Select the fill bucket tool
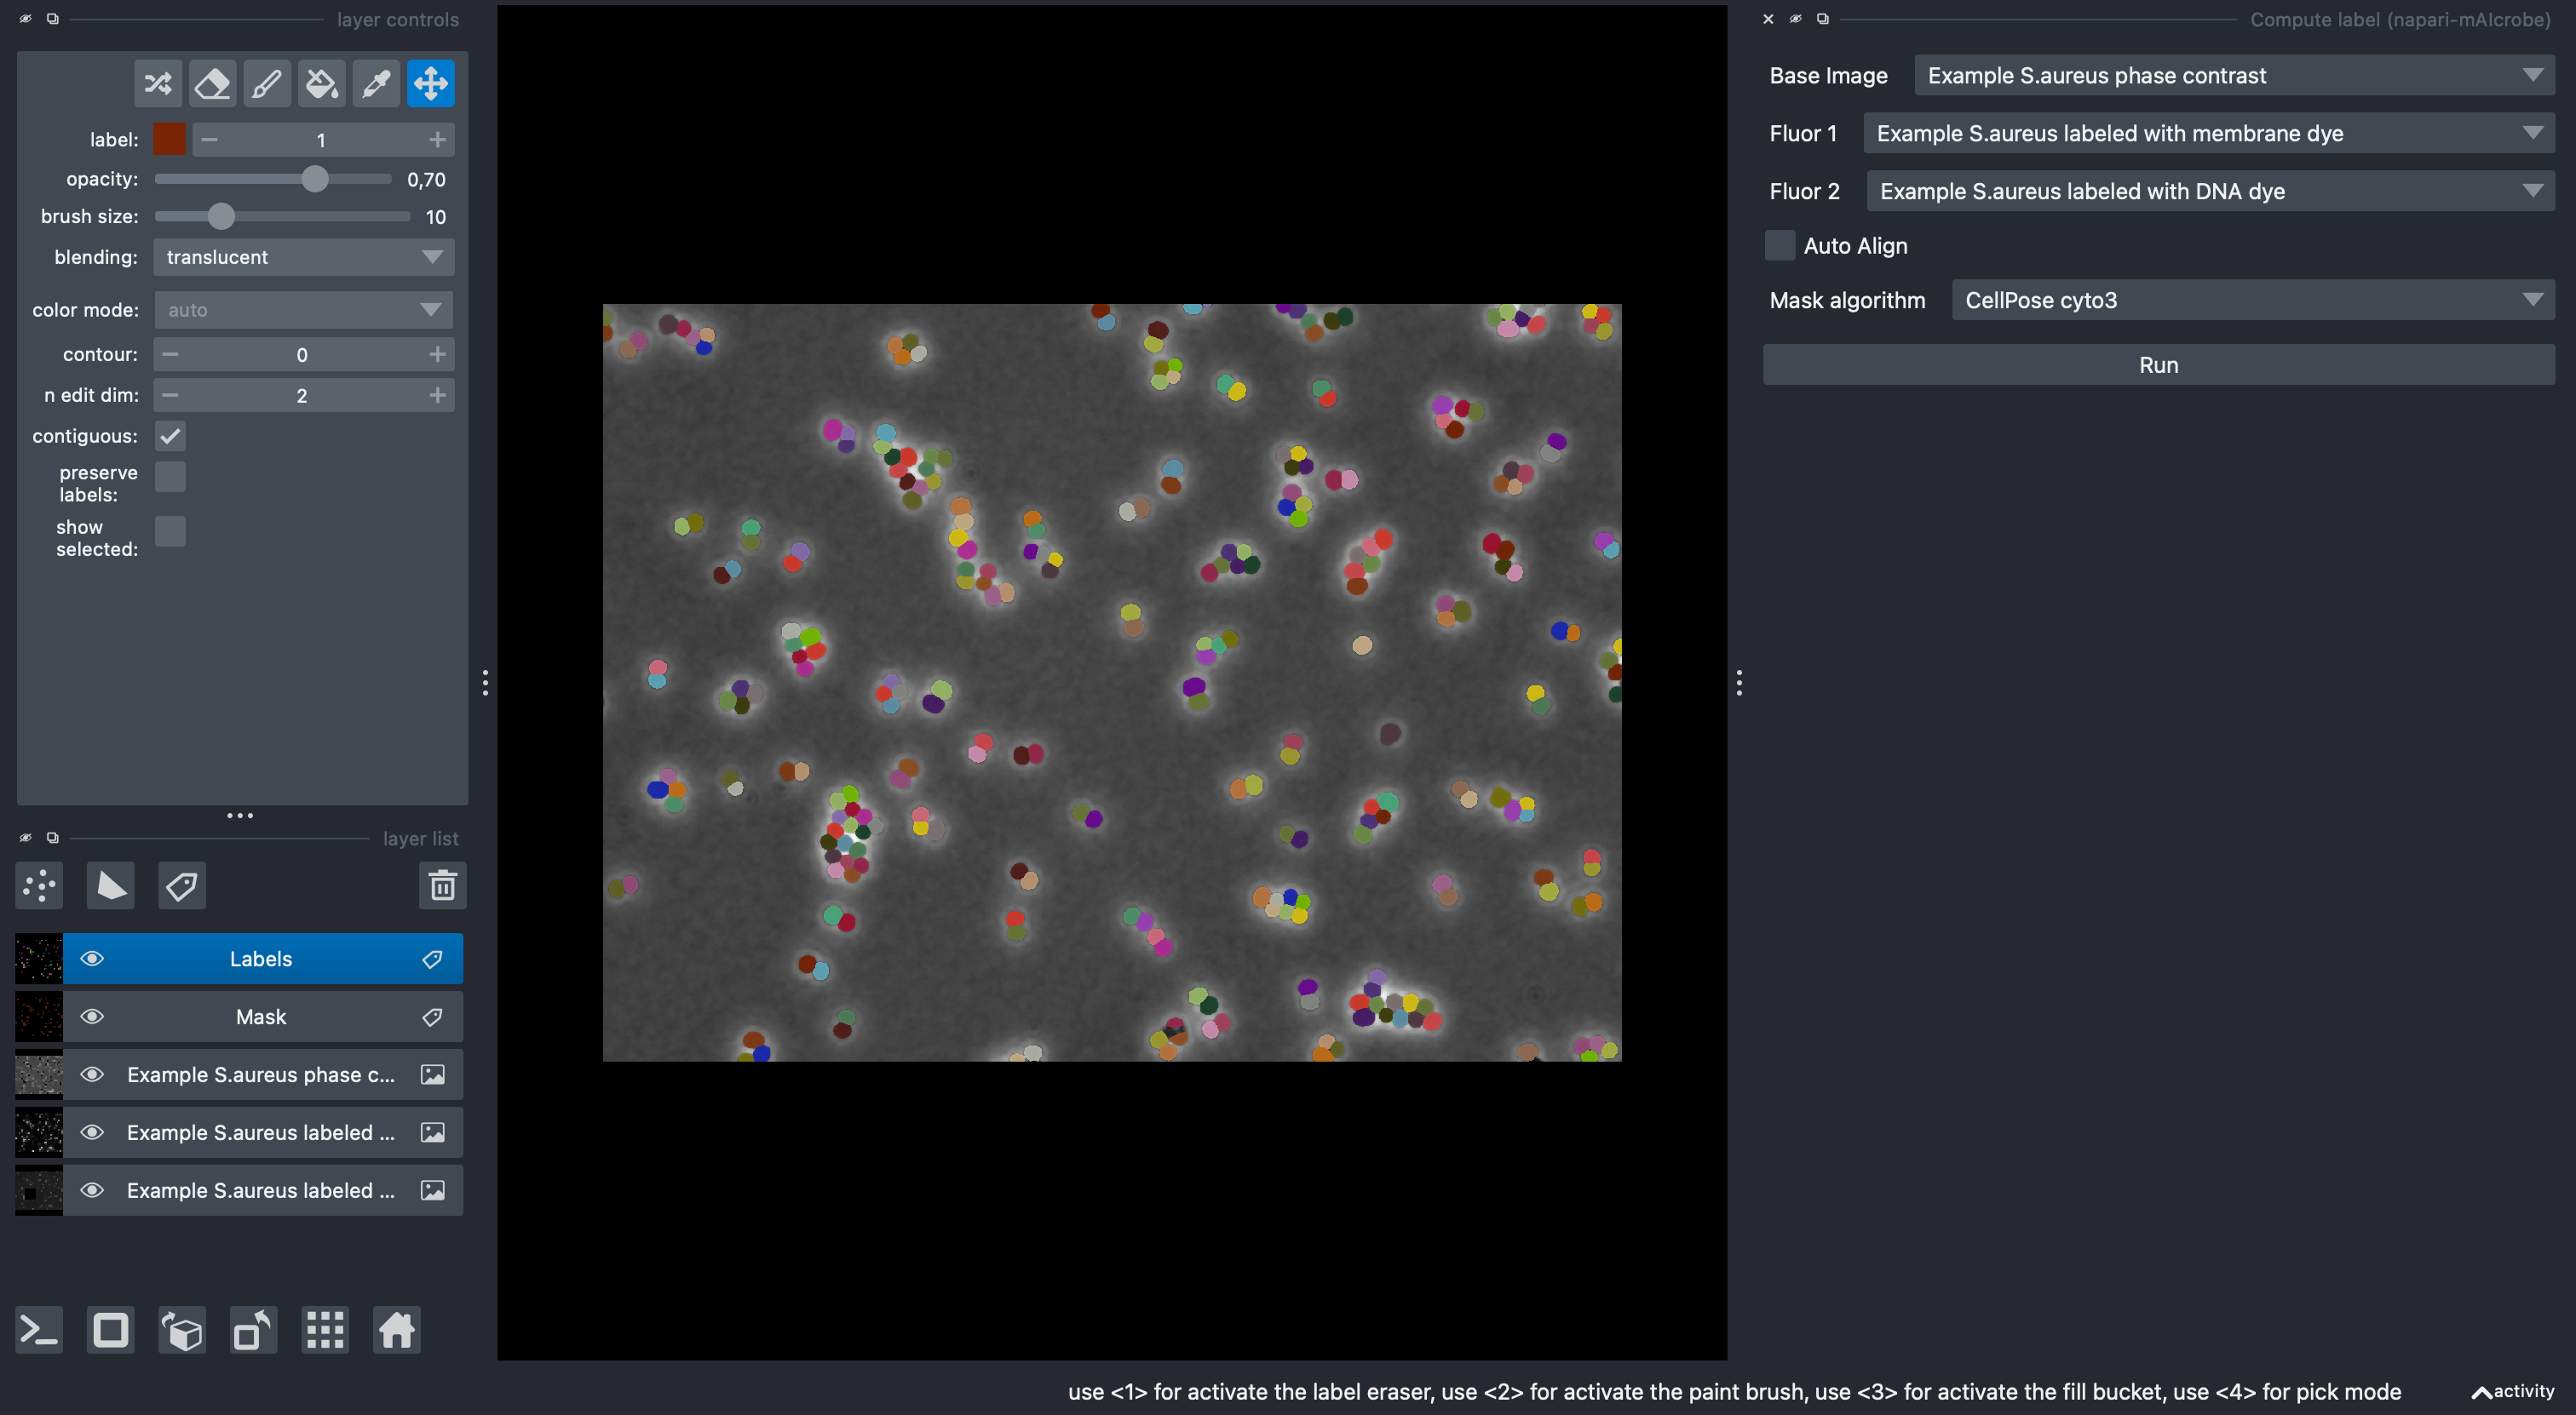This screenshot has width=2576, height=1415. 321,84
